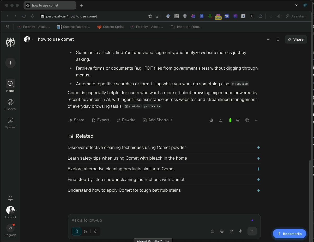Open the Spaces section

click(10, 123)
